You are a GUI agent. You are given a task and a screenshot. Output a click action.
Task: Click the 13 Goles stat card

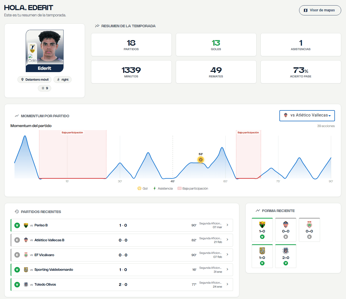tap(216, 45)
